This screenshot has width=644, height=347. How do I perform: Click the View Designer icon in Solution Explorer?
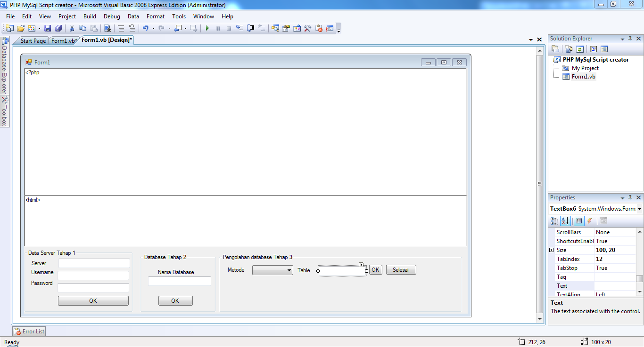tap(604, 48)
